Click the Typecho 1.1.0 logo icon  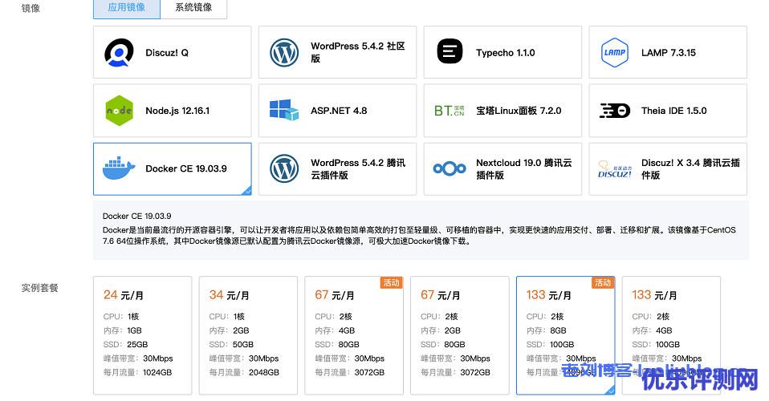click(450, 51)
